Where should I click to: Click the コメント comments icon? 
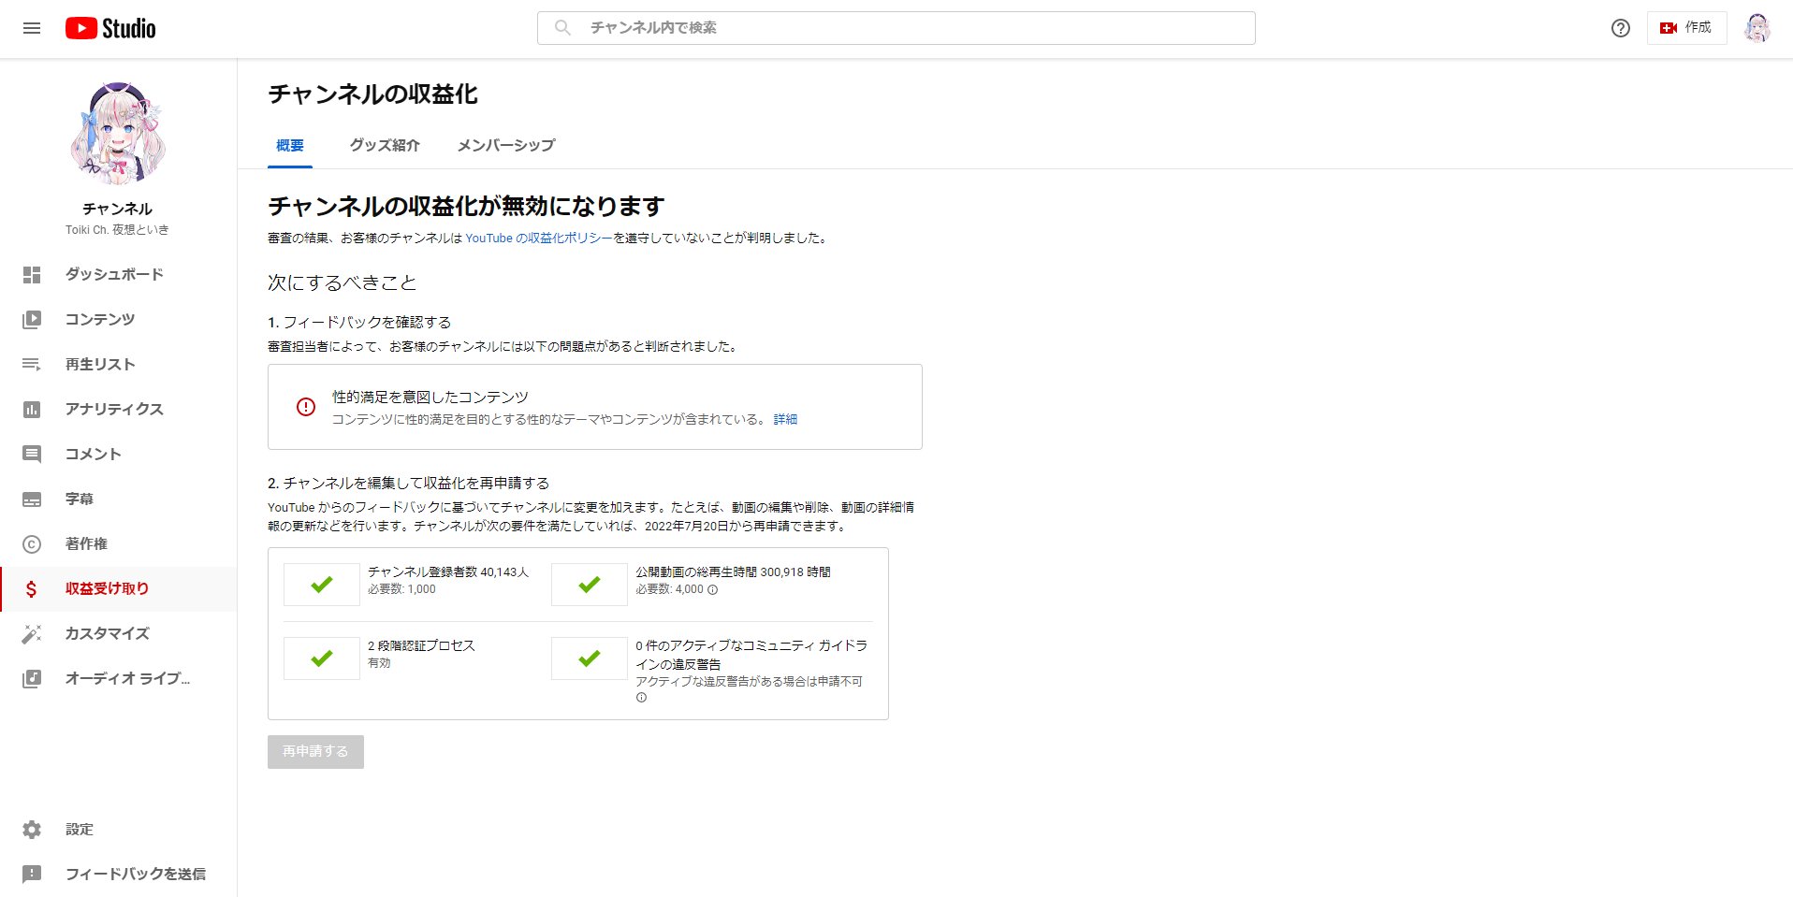(x=32, y=455)
